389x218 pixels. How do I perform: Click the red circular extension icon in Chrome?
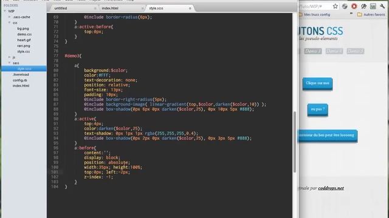(354, 6)
